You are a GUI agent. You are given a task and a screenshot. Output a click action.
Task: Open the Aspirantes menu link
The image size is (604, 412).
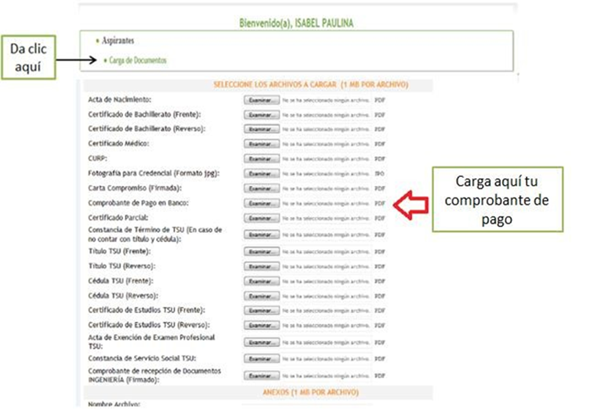(x=118, y=41)
